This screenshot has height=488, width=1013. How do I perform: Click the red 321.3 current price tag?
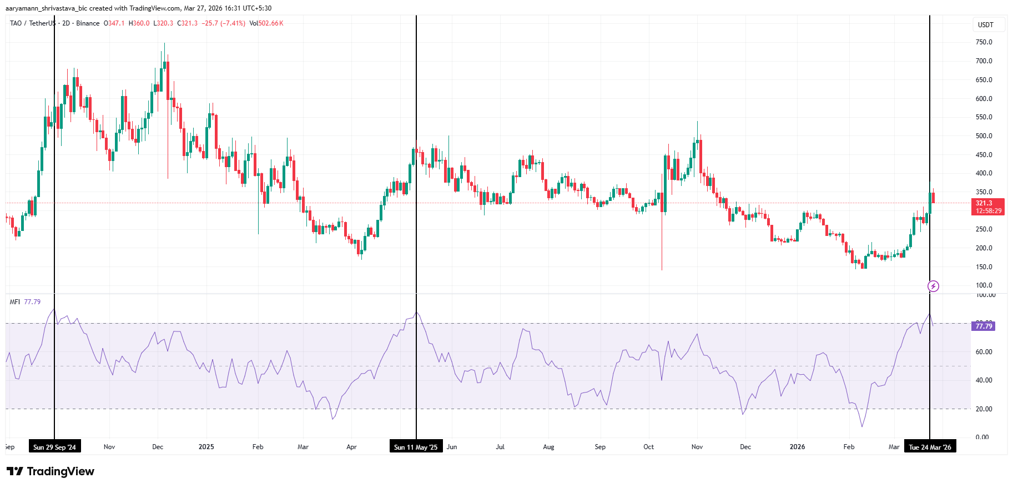988,207
